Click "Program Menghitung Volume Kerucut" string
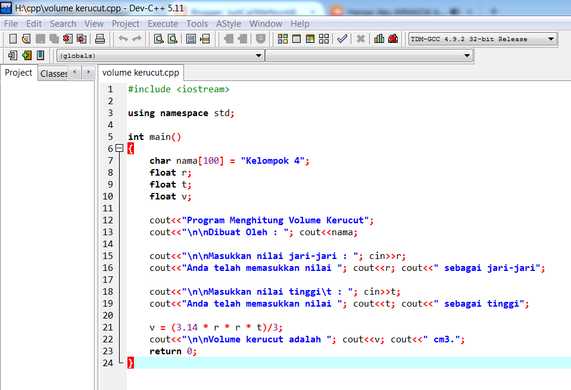Viewport: 571px width, 390px height. click(x=275, y=220)
